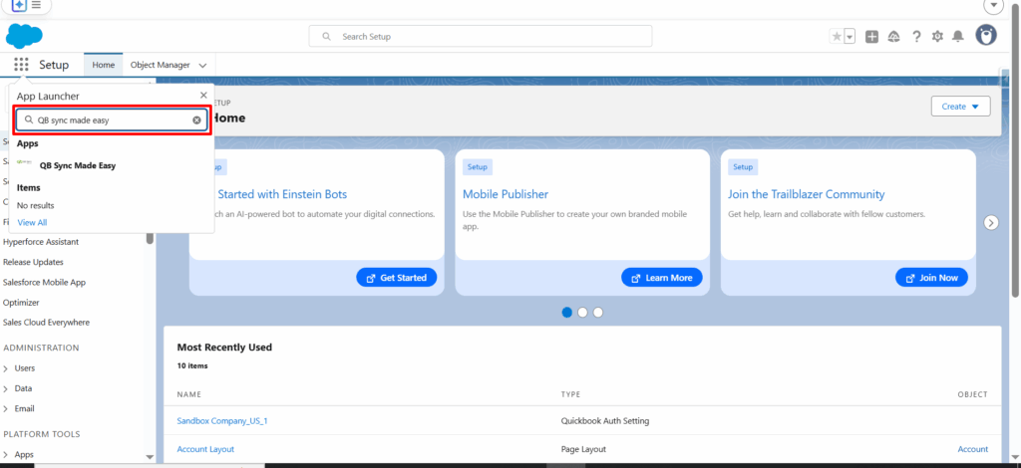1021x468 pixels.
Task: Click Get Started on Einstein Bots card
Action: tap(397, 278)
